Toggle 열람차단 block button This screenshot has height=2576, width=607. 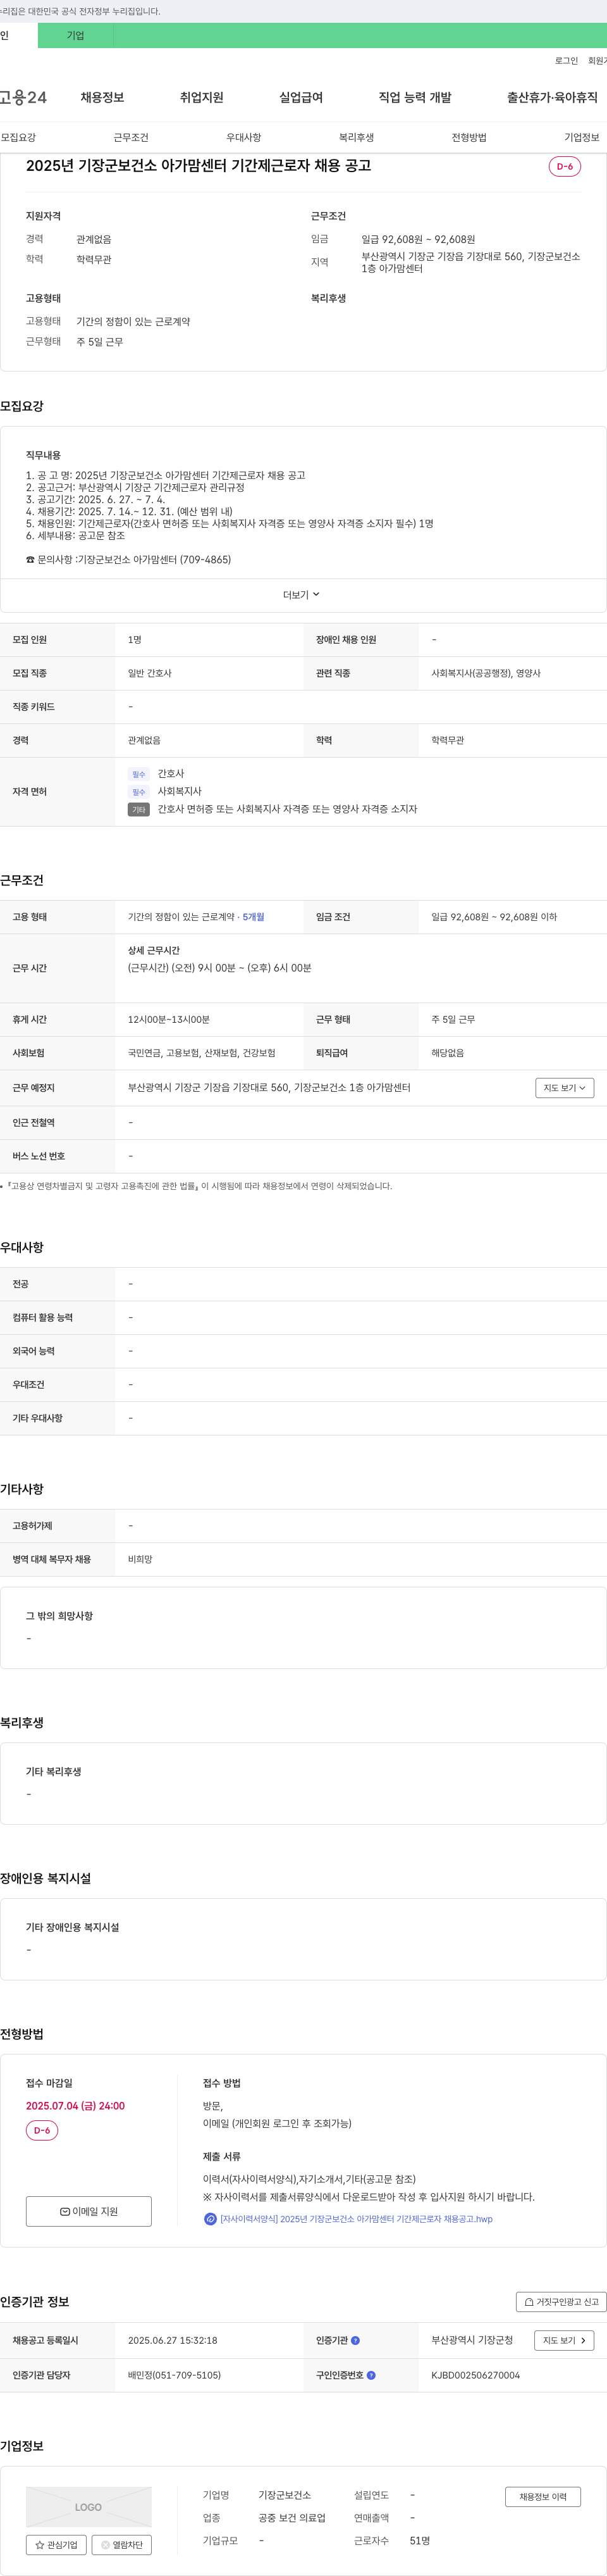122,2545
